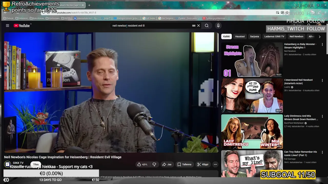
Task: Save video with Tallenna button
Action: pos(184,164)
